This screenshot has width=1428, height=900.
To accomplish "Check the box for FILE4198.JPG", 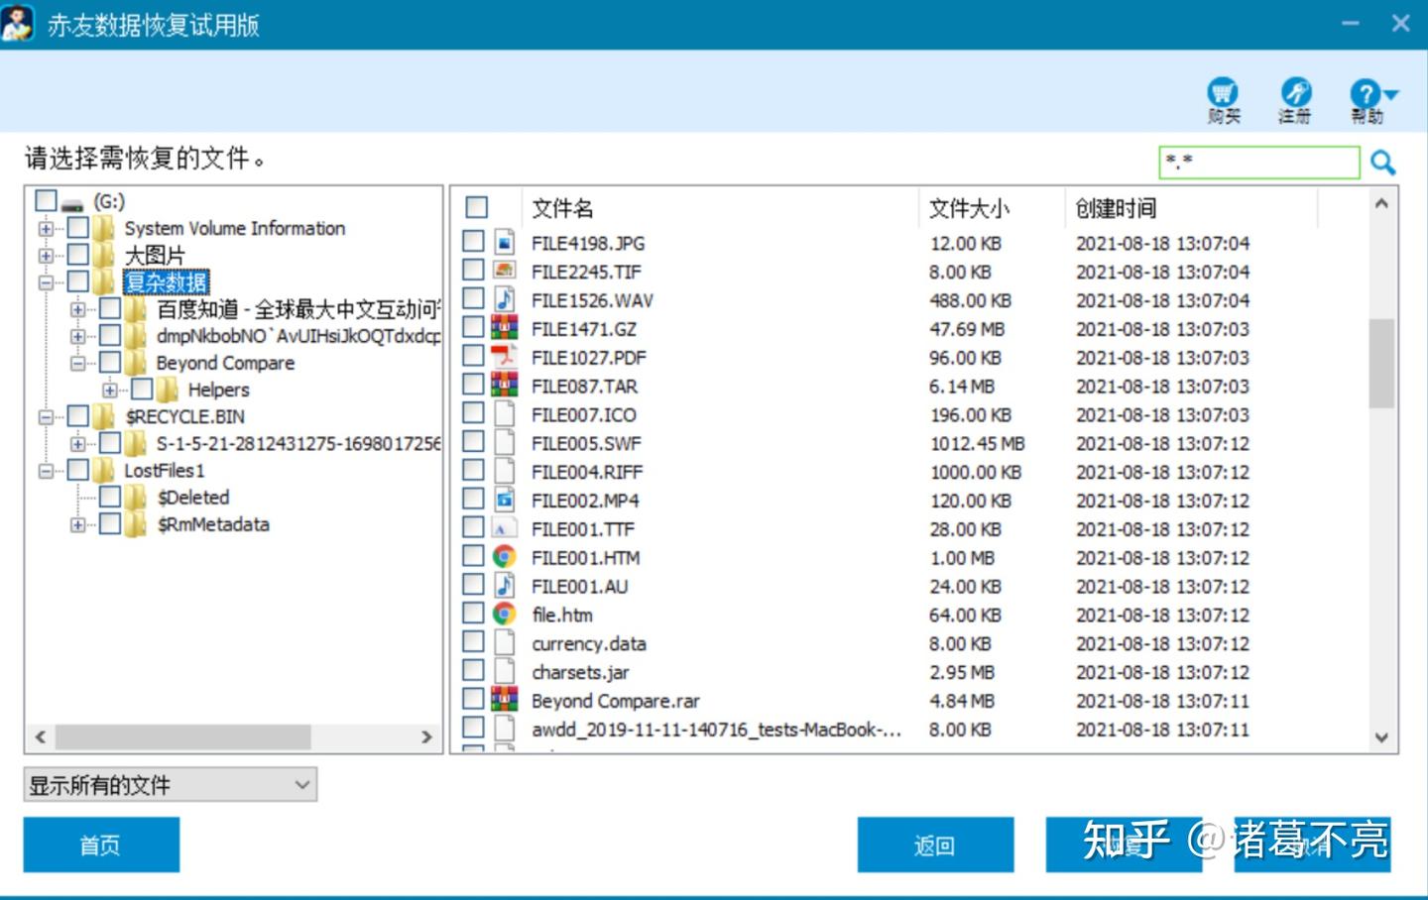I will (474, 242).
